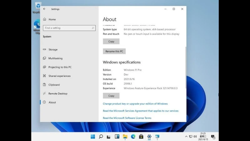Open taskbar Search
This screenshot has height=141, width=250.
tap(101, 137)
